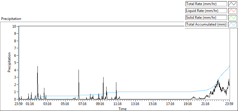Image resolution: width=238 pixels, height=111 pixels.
Task: Click the Precipitation chart caption
Action: click(11, 19)
